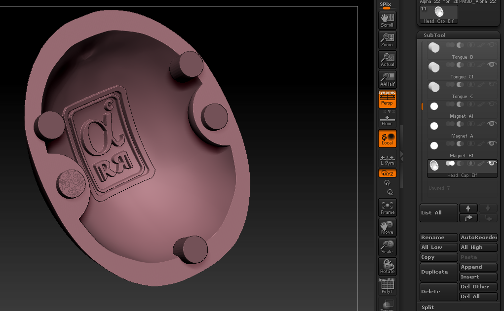The width and height of the screenshot is (504, 311).
Task: Set All High subdivision levels
Action: 478,247
